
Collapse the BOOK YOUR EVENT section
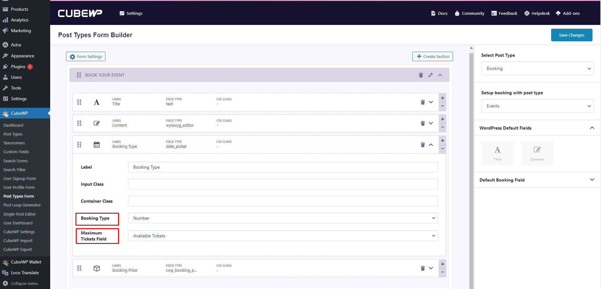pos(440,75)
